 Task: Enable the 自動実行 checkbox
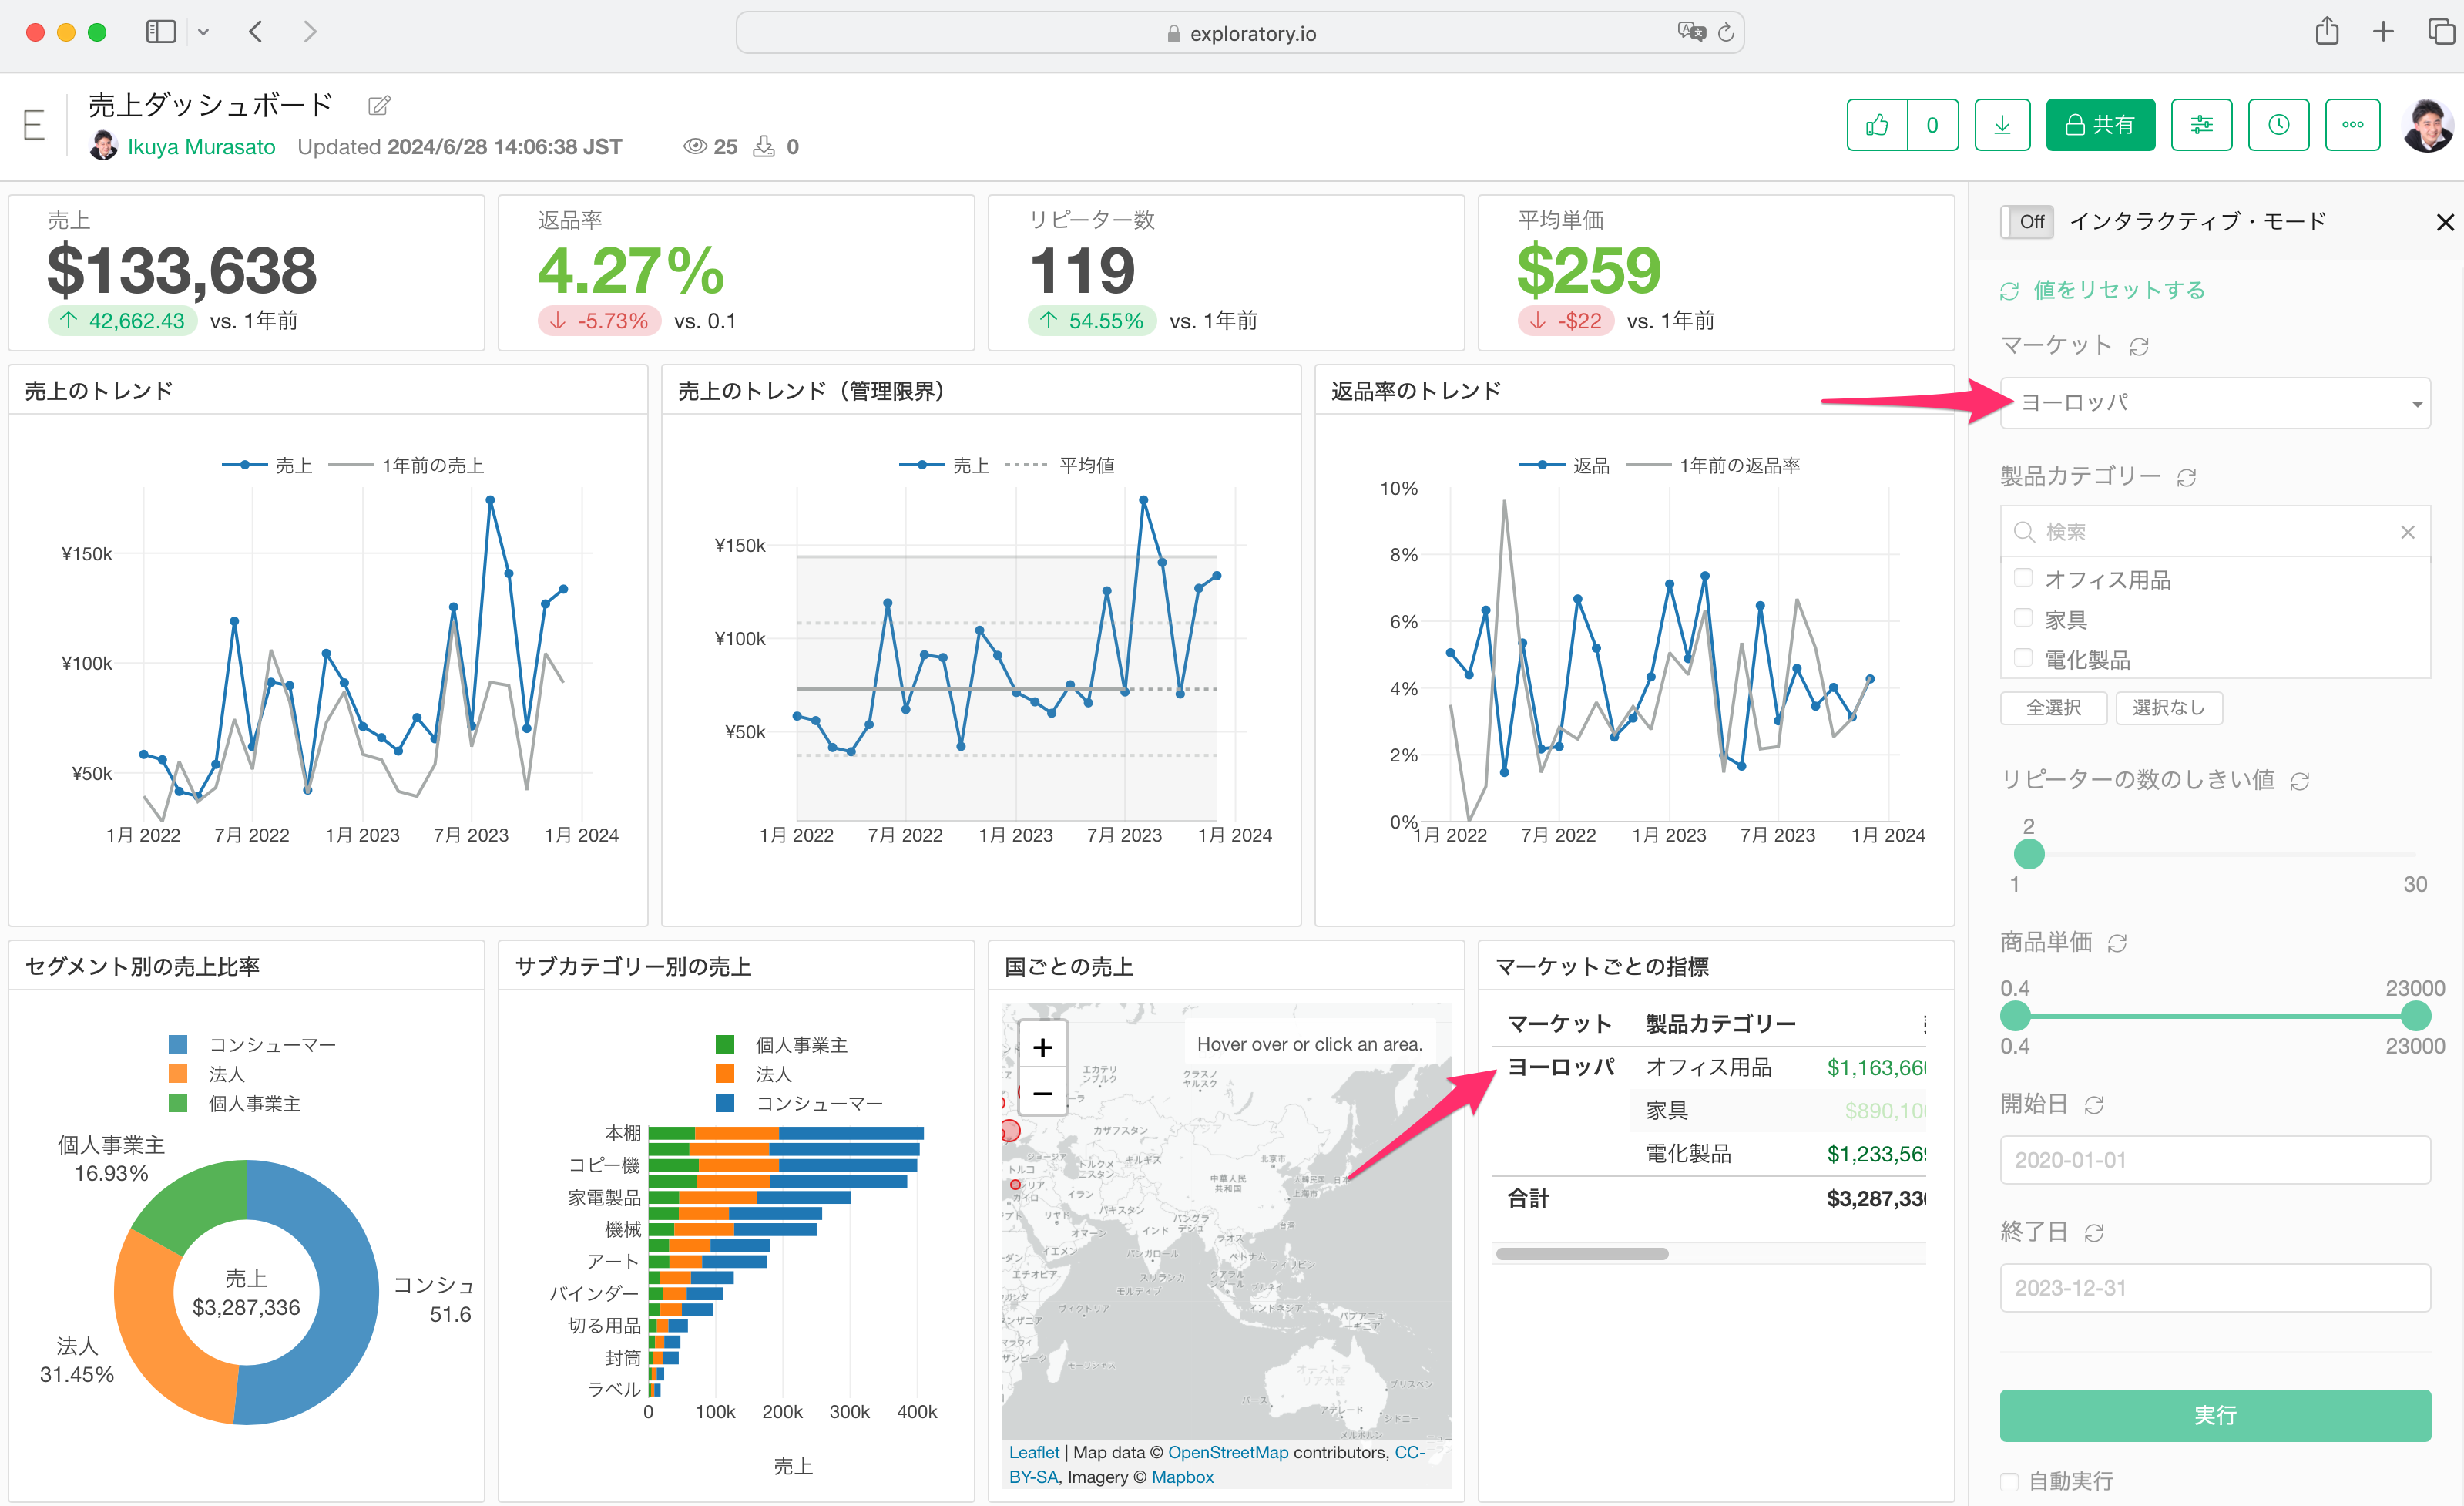click(2009, 1481)
